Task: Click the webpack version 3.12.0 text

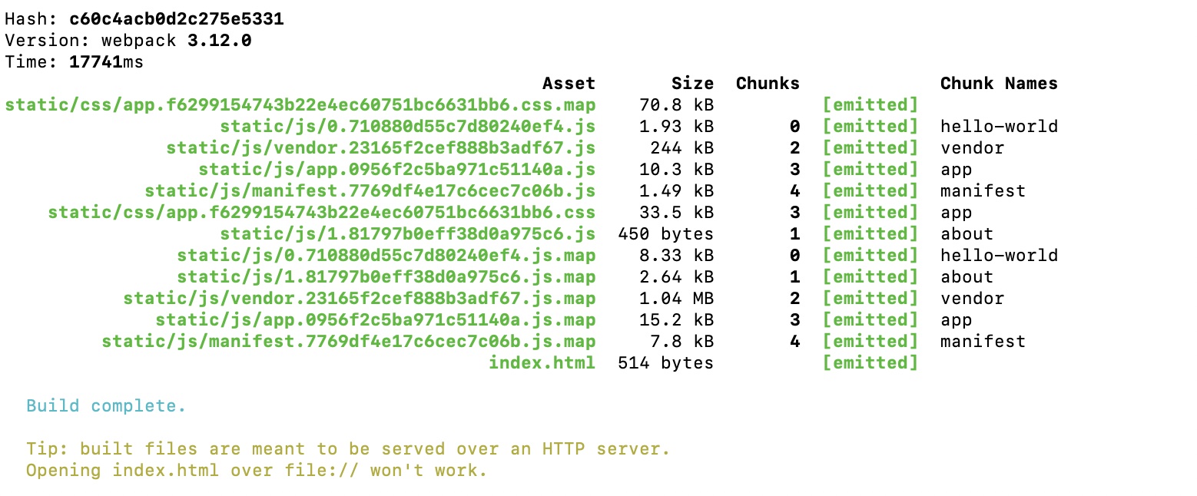Action: point(219,41)
